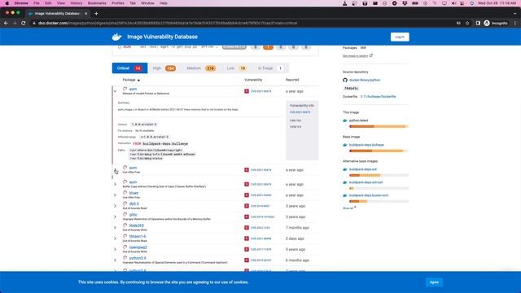Expand the openjpeg2 vulnerability row
Screen dimensions: 521x293
pos(116,249)
